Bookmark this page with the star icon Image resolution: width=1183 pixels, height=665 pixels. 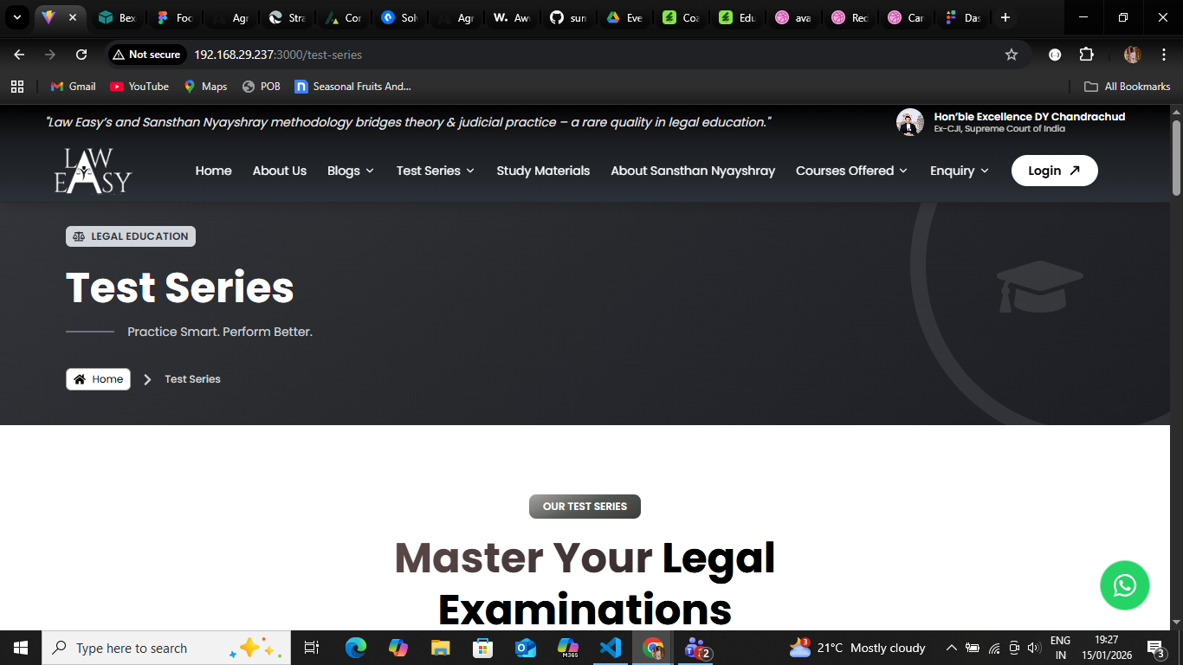coord(1011,55)
